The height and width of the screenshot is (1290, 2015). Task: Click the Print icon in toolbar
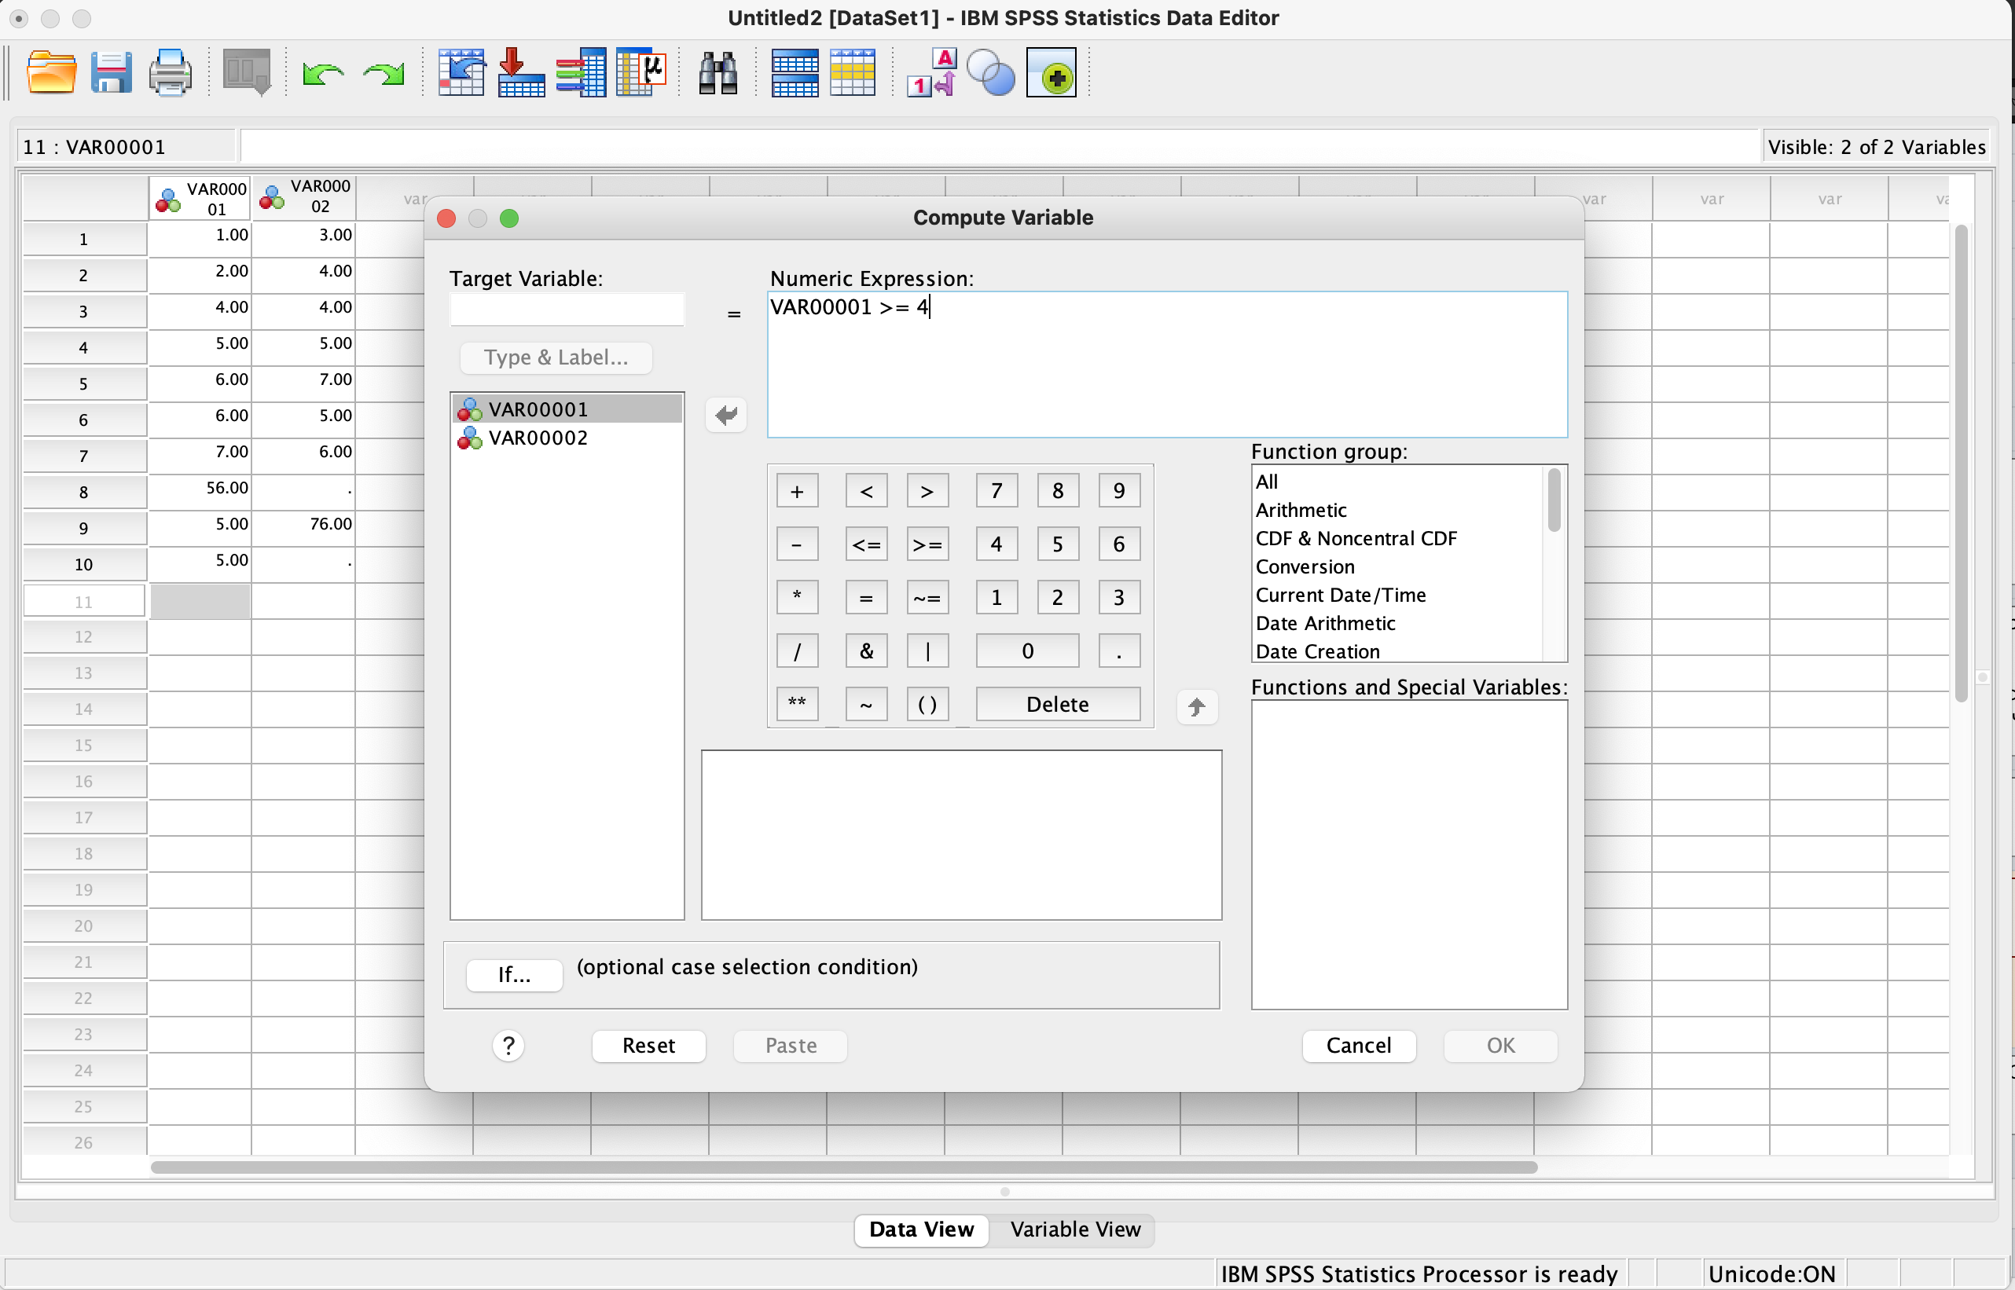[170, 73]
